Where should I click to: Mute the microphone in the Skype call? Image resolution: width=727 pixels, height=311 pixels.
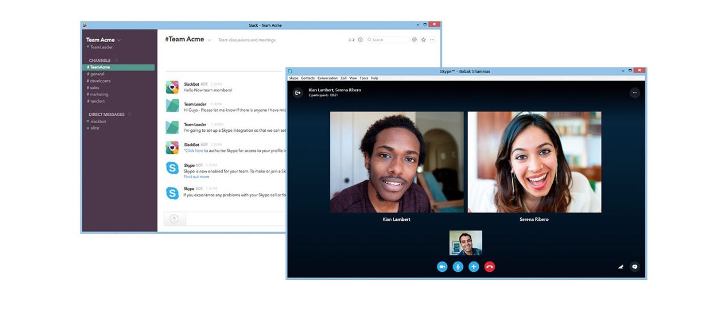click(458, 267)
